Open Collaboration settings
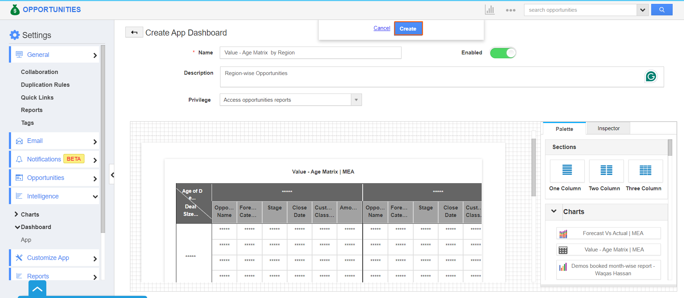This screenshot has width=684, height=298. pos(40,72)
